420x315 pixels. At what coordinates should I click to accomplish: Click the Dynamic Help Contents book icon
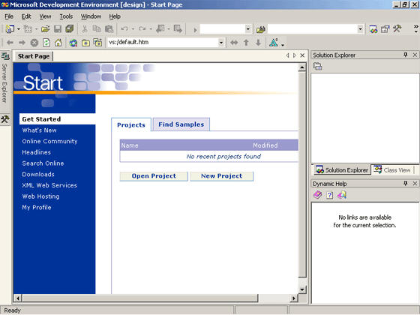(x=318, y=195)
